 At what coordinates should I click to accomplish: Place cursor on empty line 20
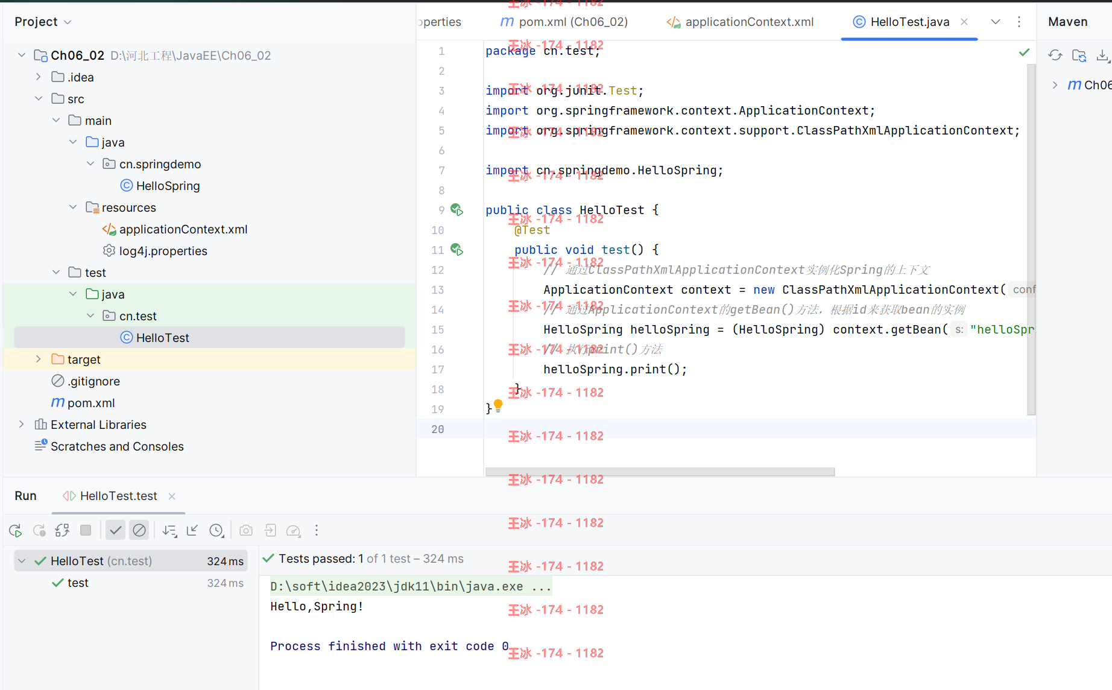click(760, 429)
